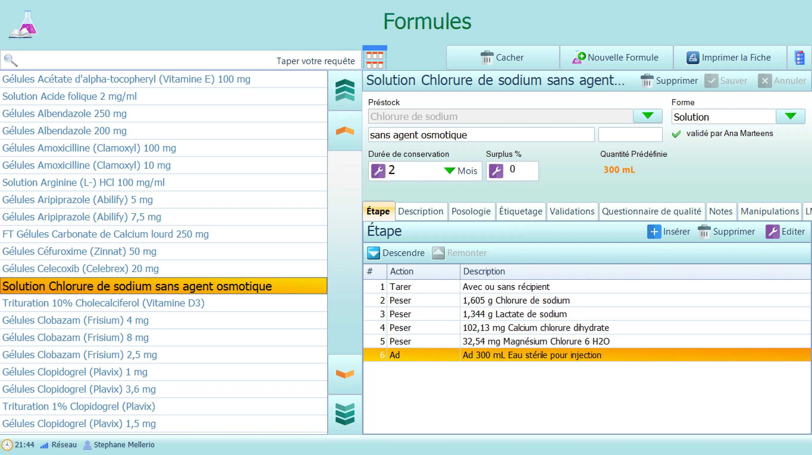Open the Notes tab
This screenshot has height=455, width=812.
(x=721, y=211)
